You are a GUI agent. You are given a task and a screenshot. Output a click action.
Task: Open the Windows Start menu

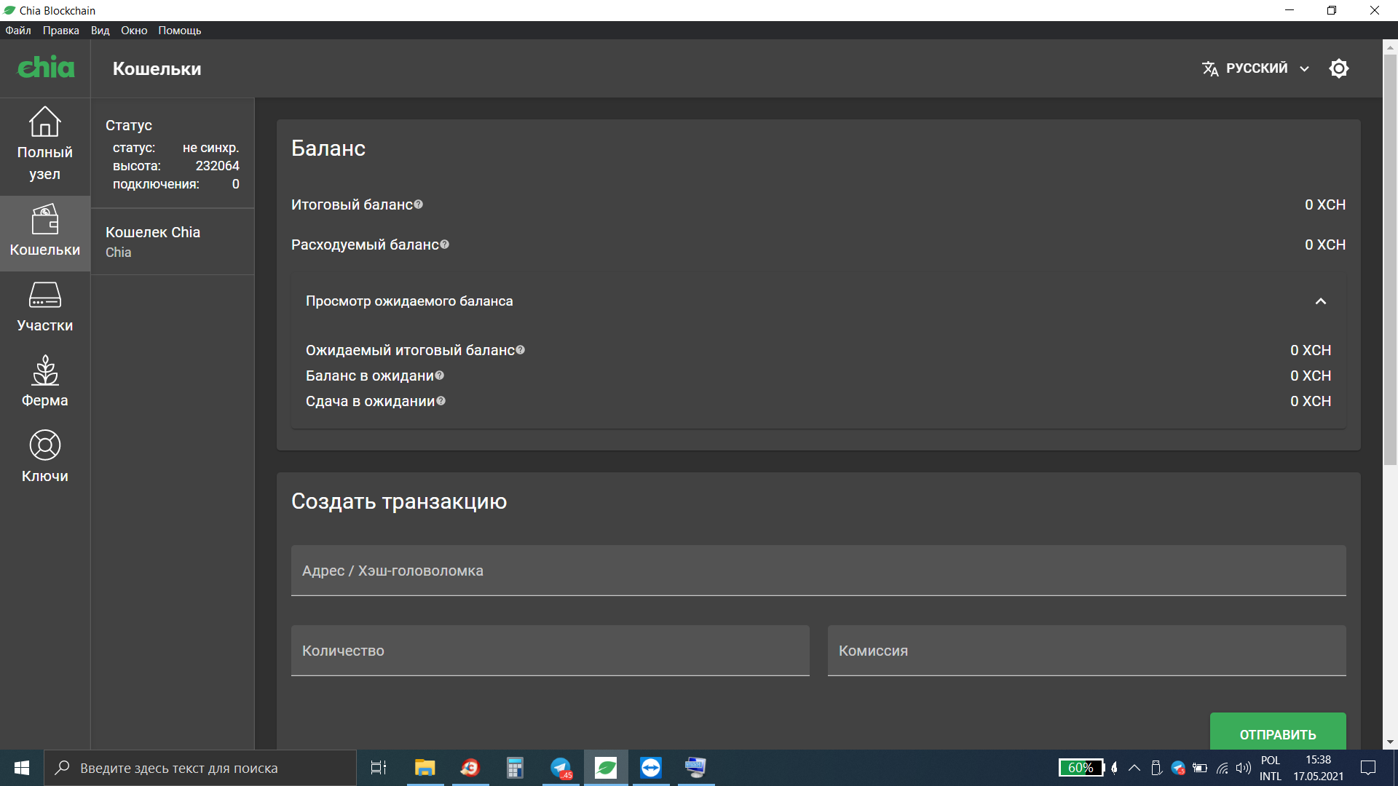coord(22,768)
